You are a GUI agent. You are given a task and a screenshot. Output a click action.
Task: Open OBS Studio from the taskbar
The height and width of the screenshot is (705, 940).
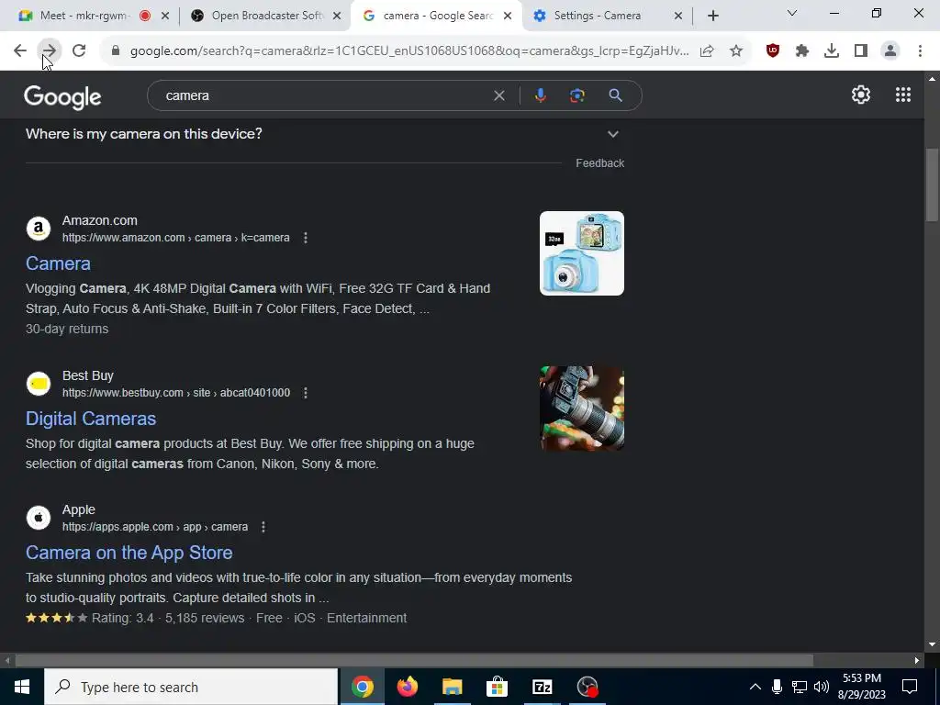(587, 687)
